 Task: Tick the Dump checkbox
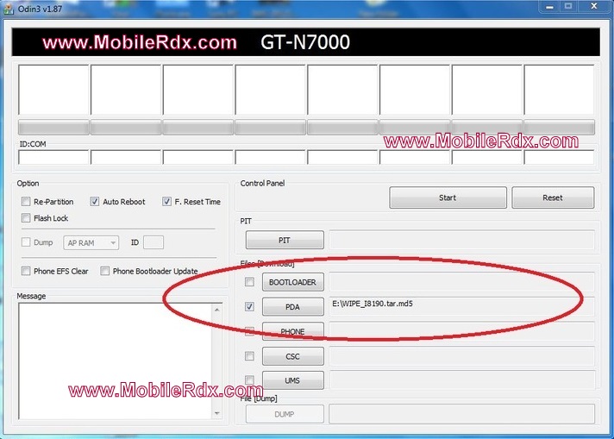click(26, 242)
